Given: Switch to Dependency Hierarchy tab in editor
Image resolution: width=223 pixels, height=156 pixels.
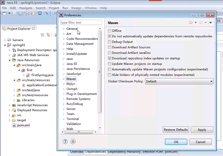Looking at the screenshot, I should [124, 152].
